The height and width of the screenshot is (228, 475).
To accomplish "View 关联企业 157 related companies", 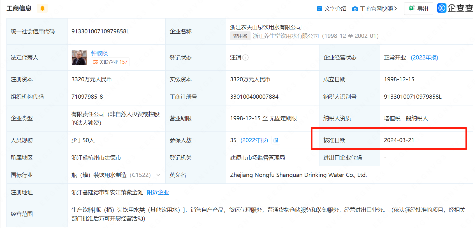I will 110,62.
